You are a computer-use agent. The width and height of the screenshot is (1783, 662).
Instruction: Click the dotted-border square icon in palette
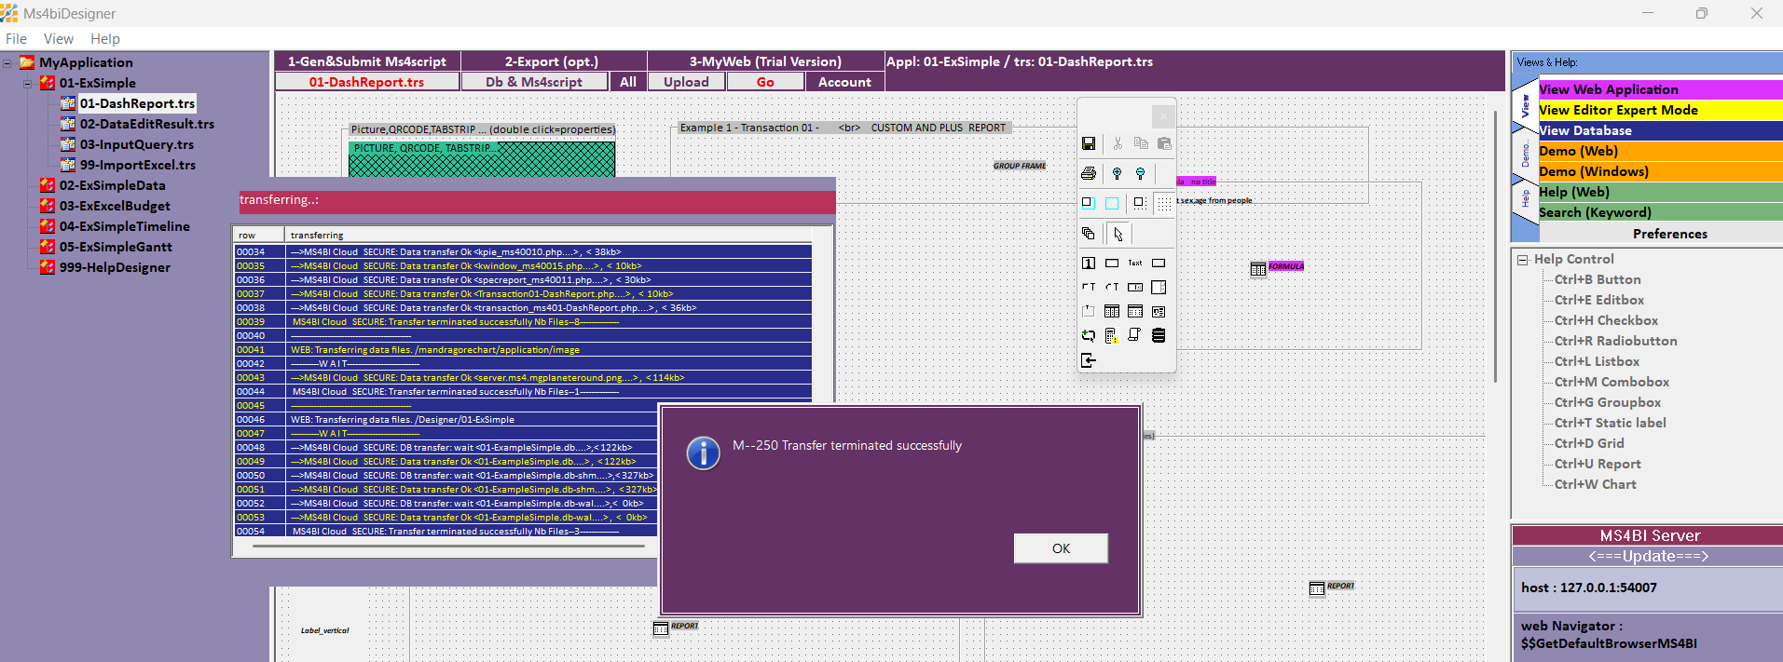tap(1140, 203)
